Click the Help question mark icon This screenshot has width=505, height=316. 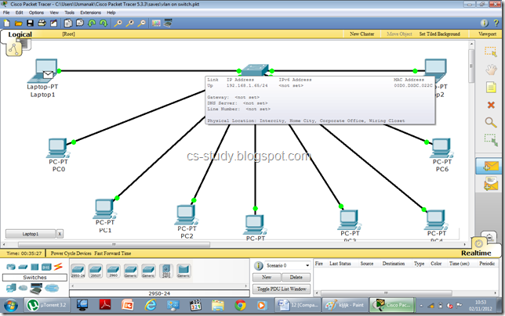pos(496,23)
